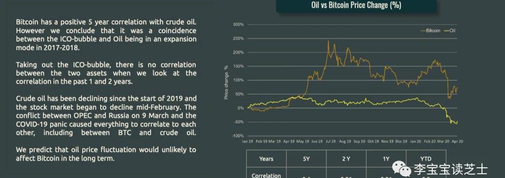Select the 1Y column header
505x178 pixels.
coord(386,158)
